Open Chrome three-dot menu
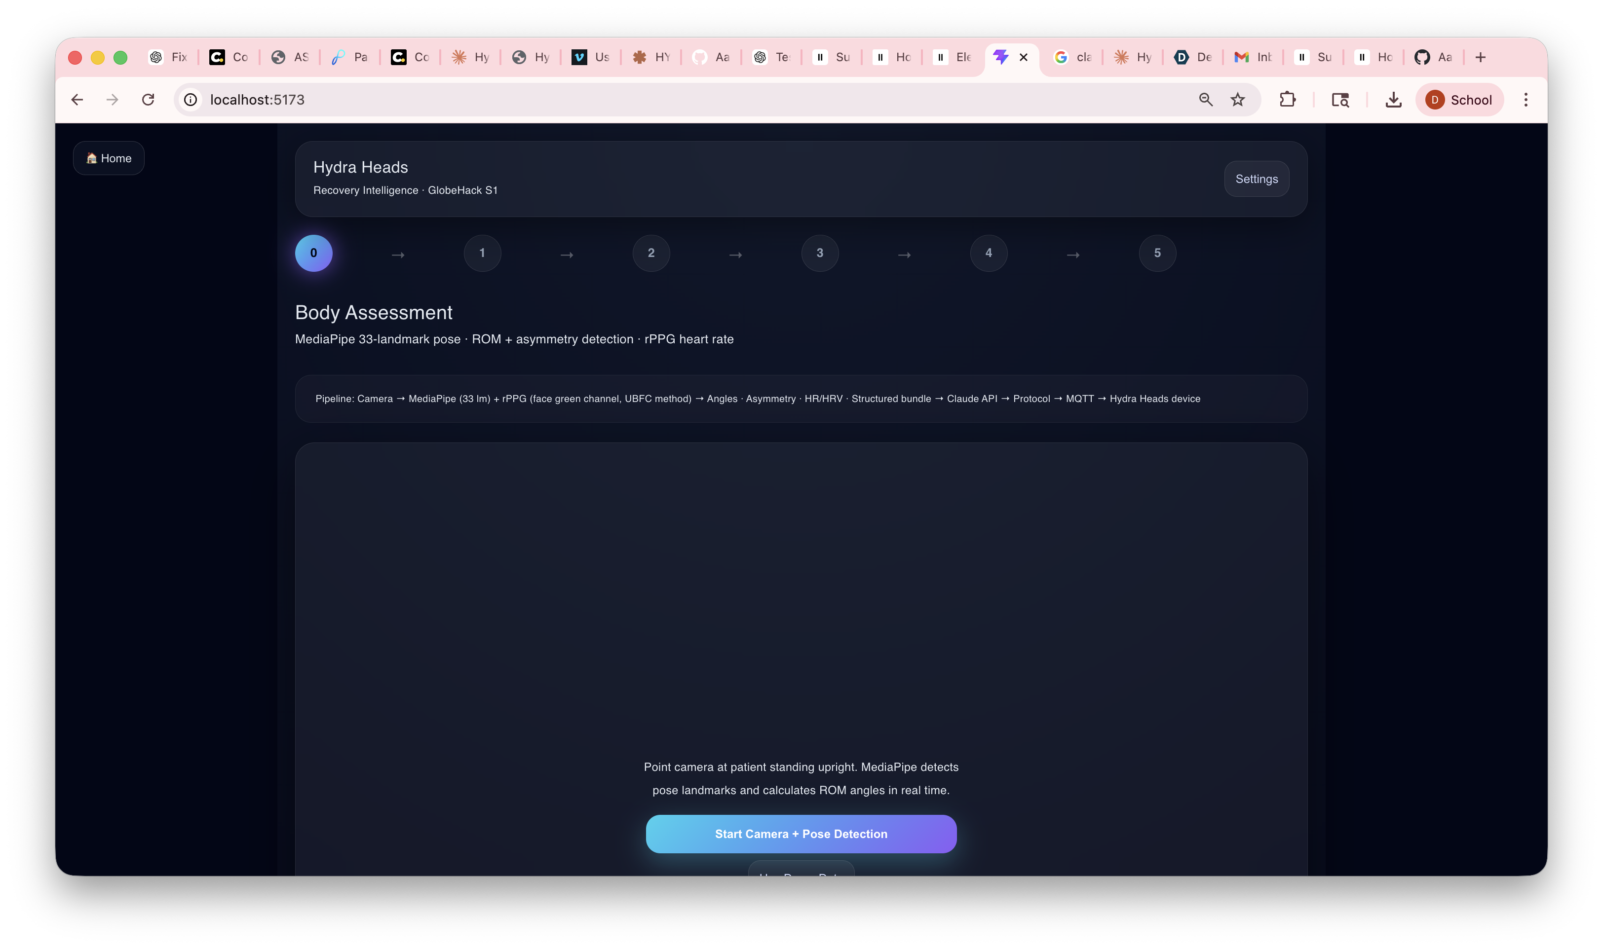The height and width of the screenshot is (949, 1603). pos(1526,100)
